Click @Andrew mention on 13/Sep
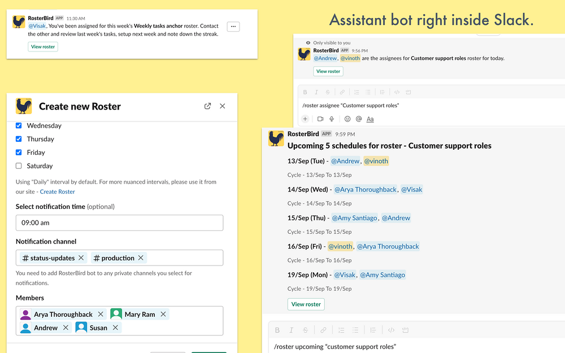 [345, 161]
